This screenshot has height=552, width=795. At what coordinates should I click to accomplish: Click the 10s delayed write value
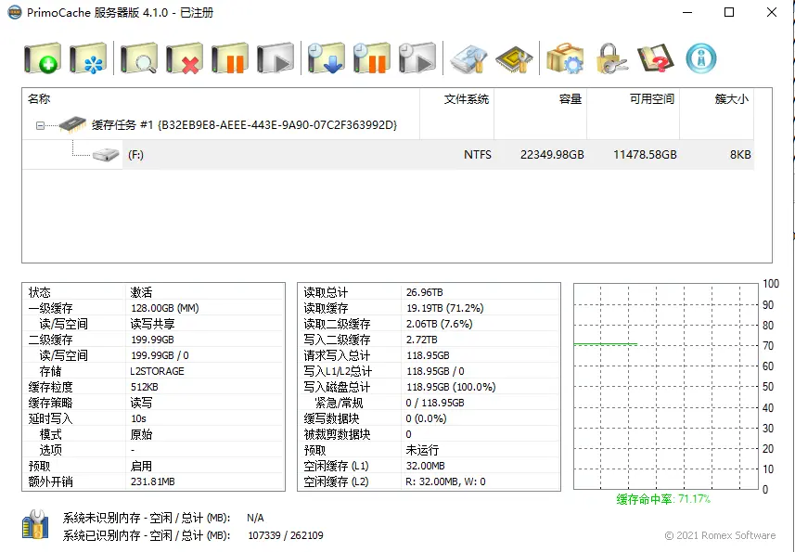[x=138, y=418]
